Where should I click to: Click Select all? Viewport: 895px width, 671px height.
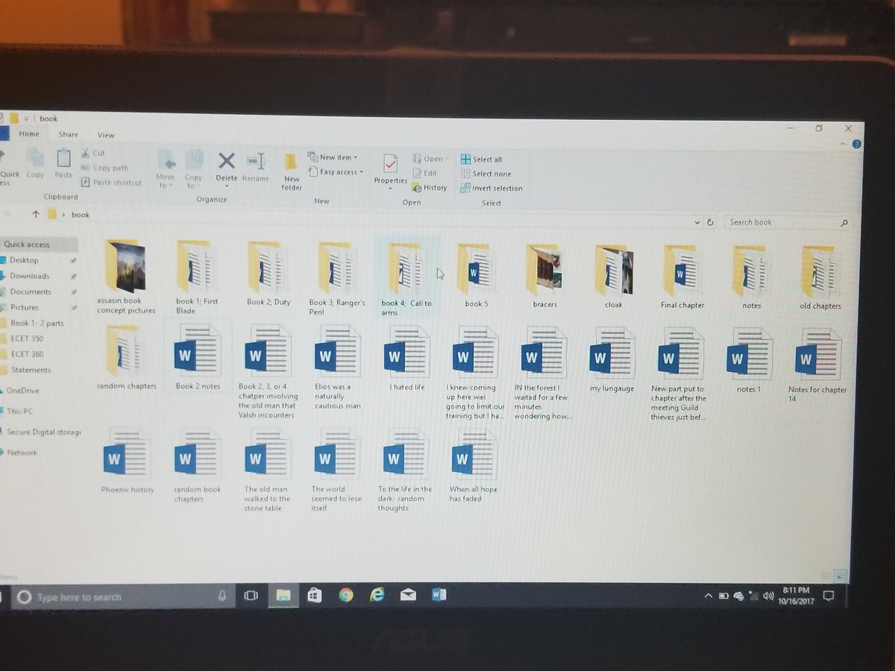coord(481,160)
